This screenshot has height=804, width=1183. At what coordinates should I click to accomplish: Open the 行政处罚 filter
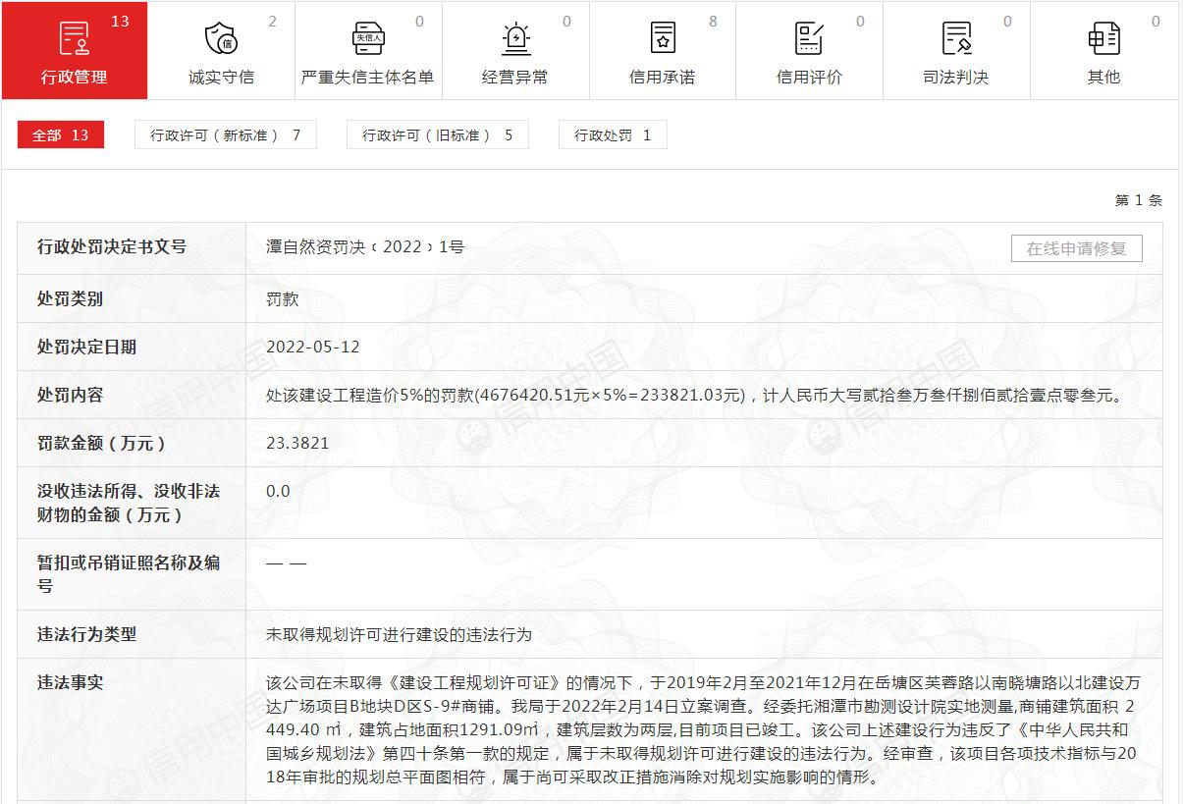click(x=612, y=134)
